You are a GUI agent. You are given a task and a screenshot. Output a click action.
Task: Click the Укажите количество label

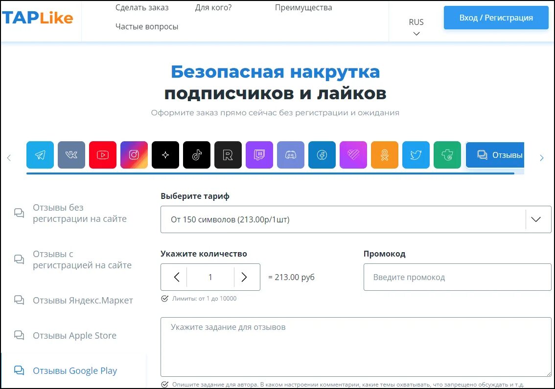click(x=204, y=254)
